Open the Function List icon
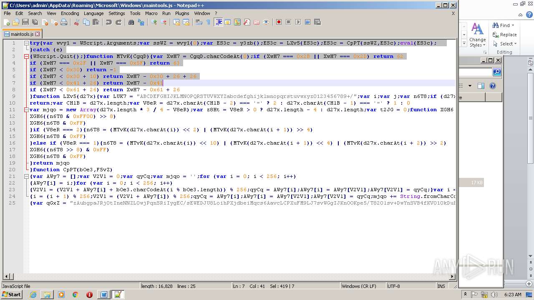The image size is (534, 300). pyautogui.click(x=247, y=22)
